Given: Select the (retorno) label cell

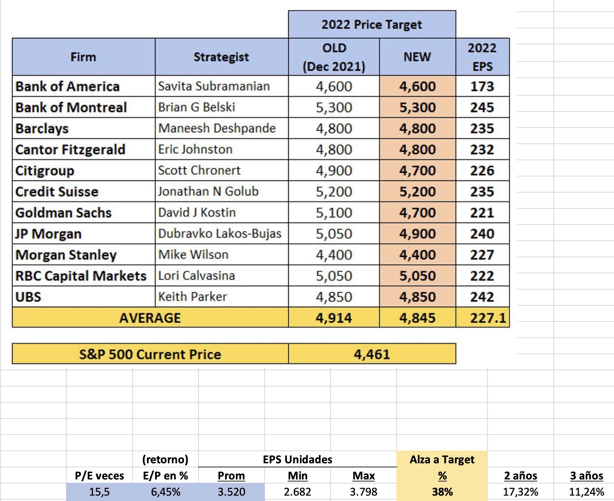Looking at the screenshot, I should (x=165, y=459).
